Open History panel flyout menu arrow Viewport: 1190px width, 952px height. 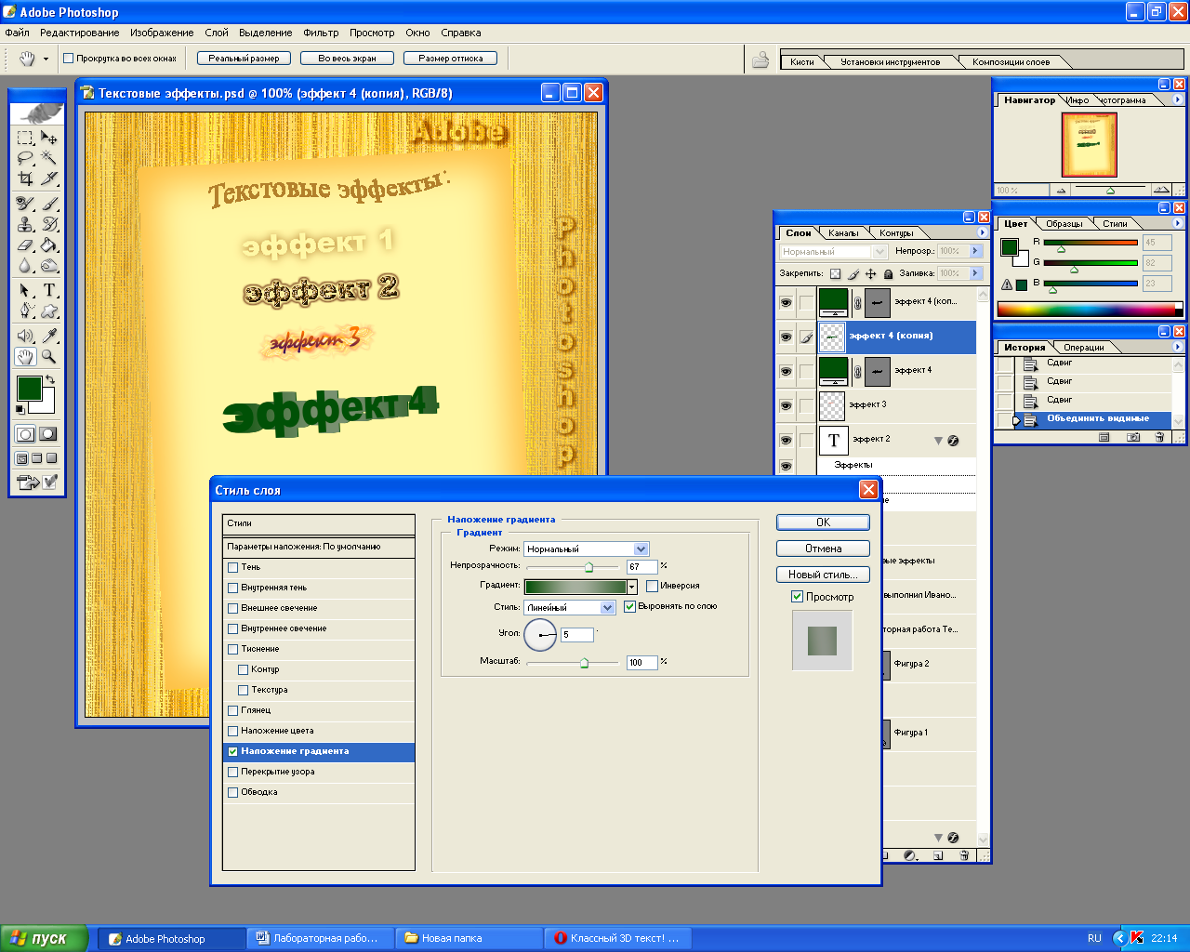(x=1178, y=347)
